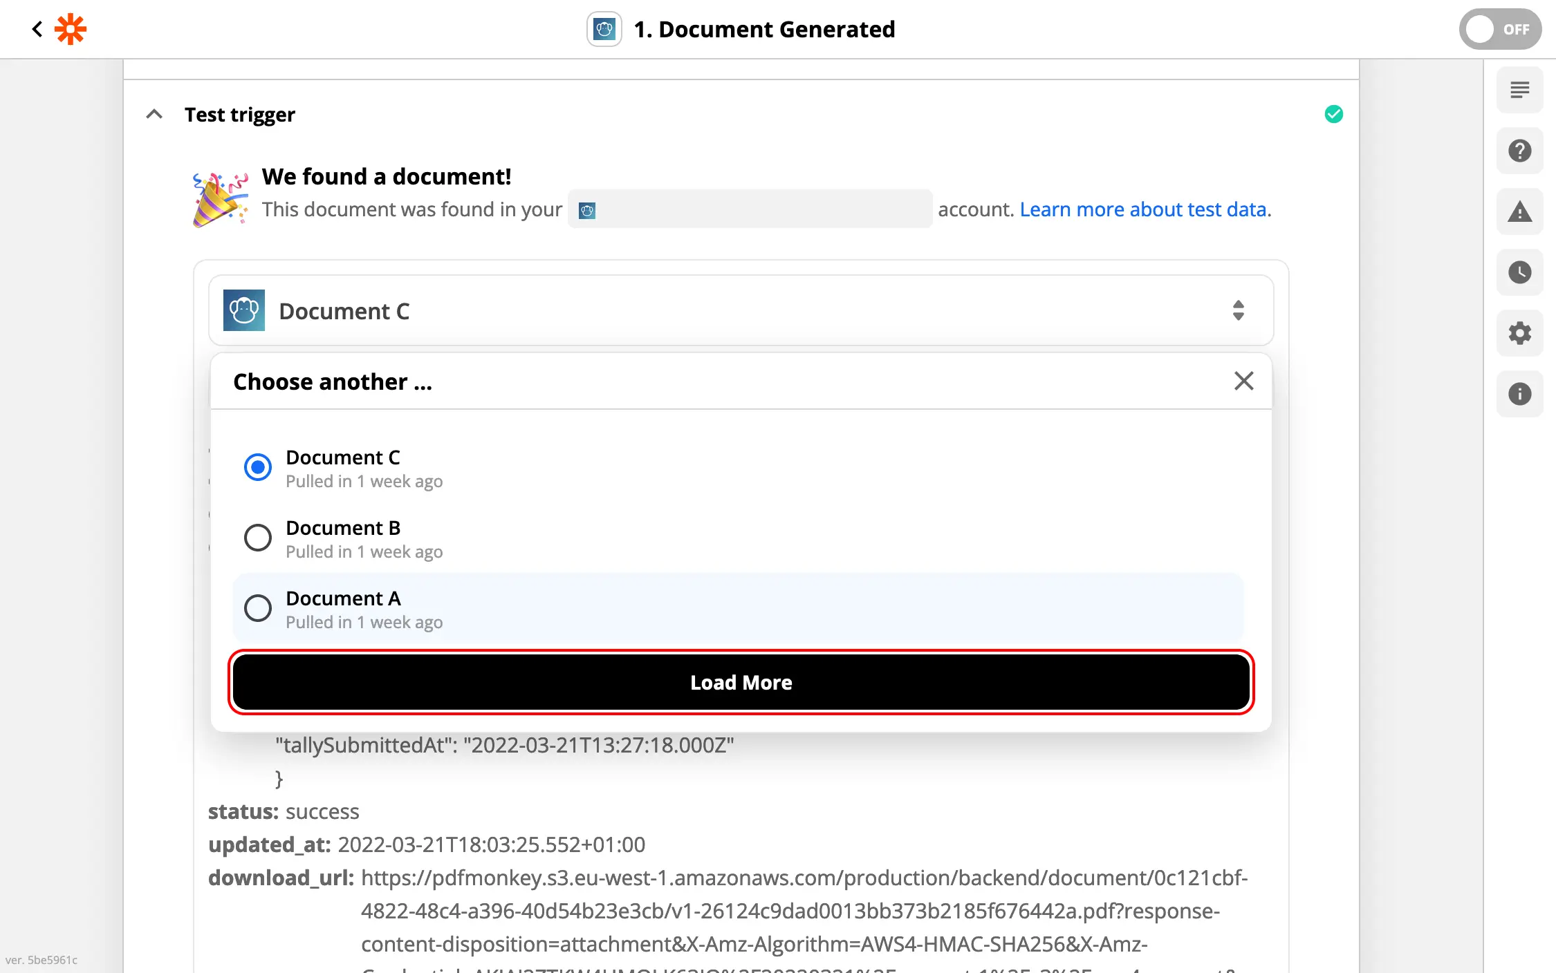Open the Learn more about test data link

[x=1144, y=209]
